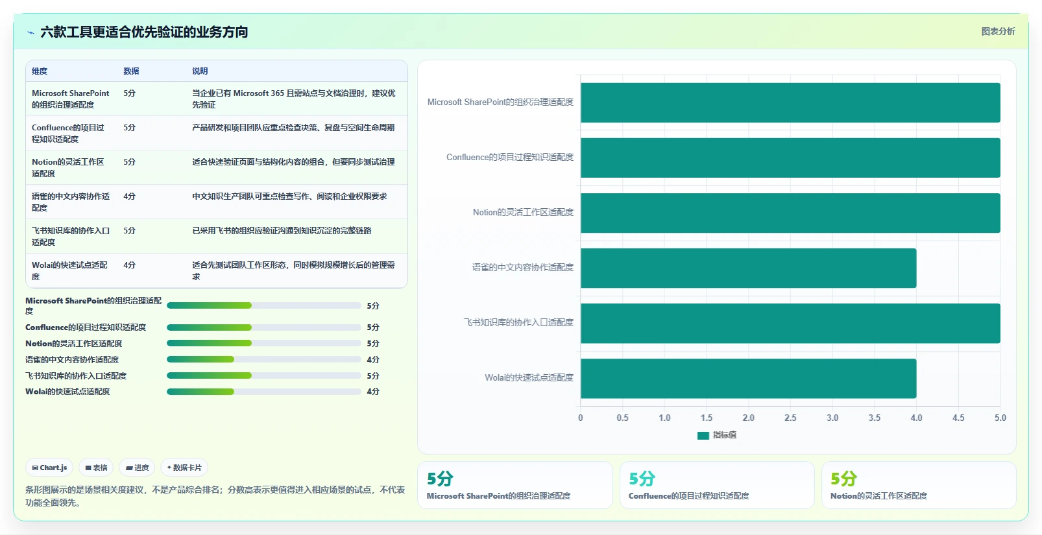The width and height of the screenshot is (1042, 535).
Task: Click the 飞书知识库的协作入口适配度 table cell
Action: pos(71,237)
